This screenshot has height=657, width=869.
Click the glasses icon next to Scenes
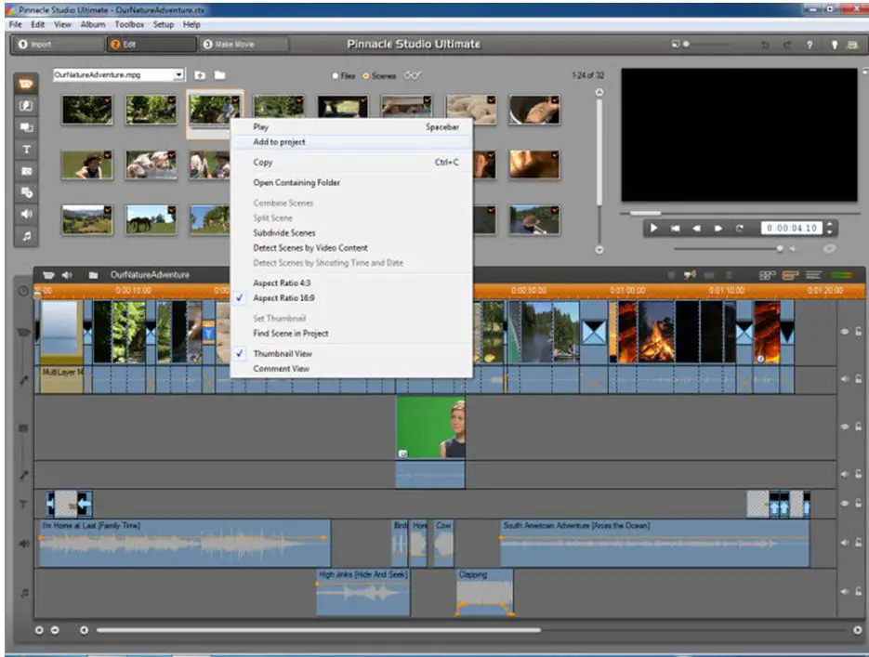412,75
